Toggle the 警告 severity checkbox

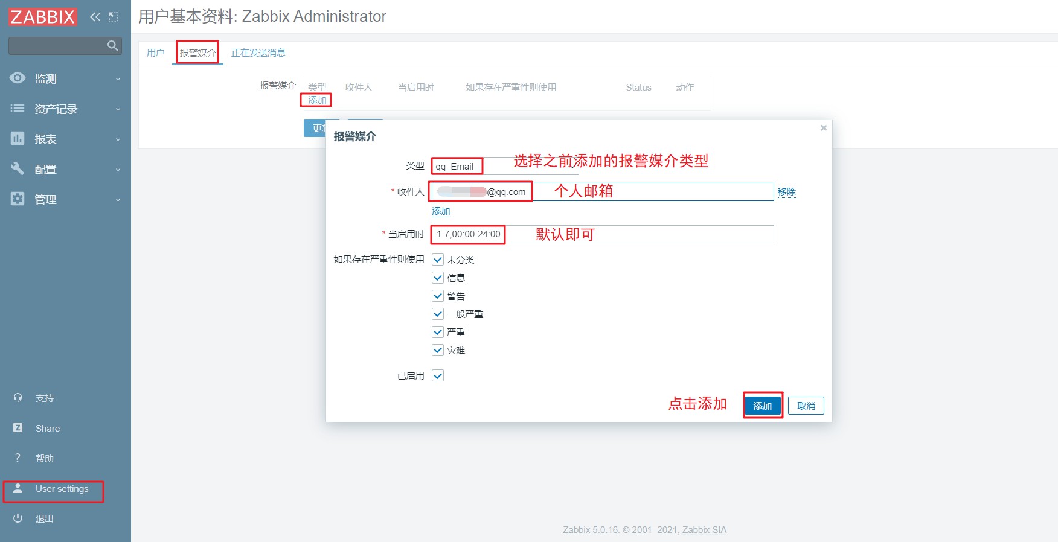coord(438,296)
